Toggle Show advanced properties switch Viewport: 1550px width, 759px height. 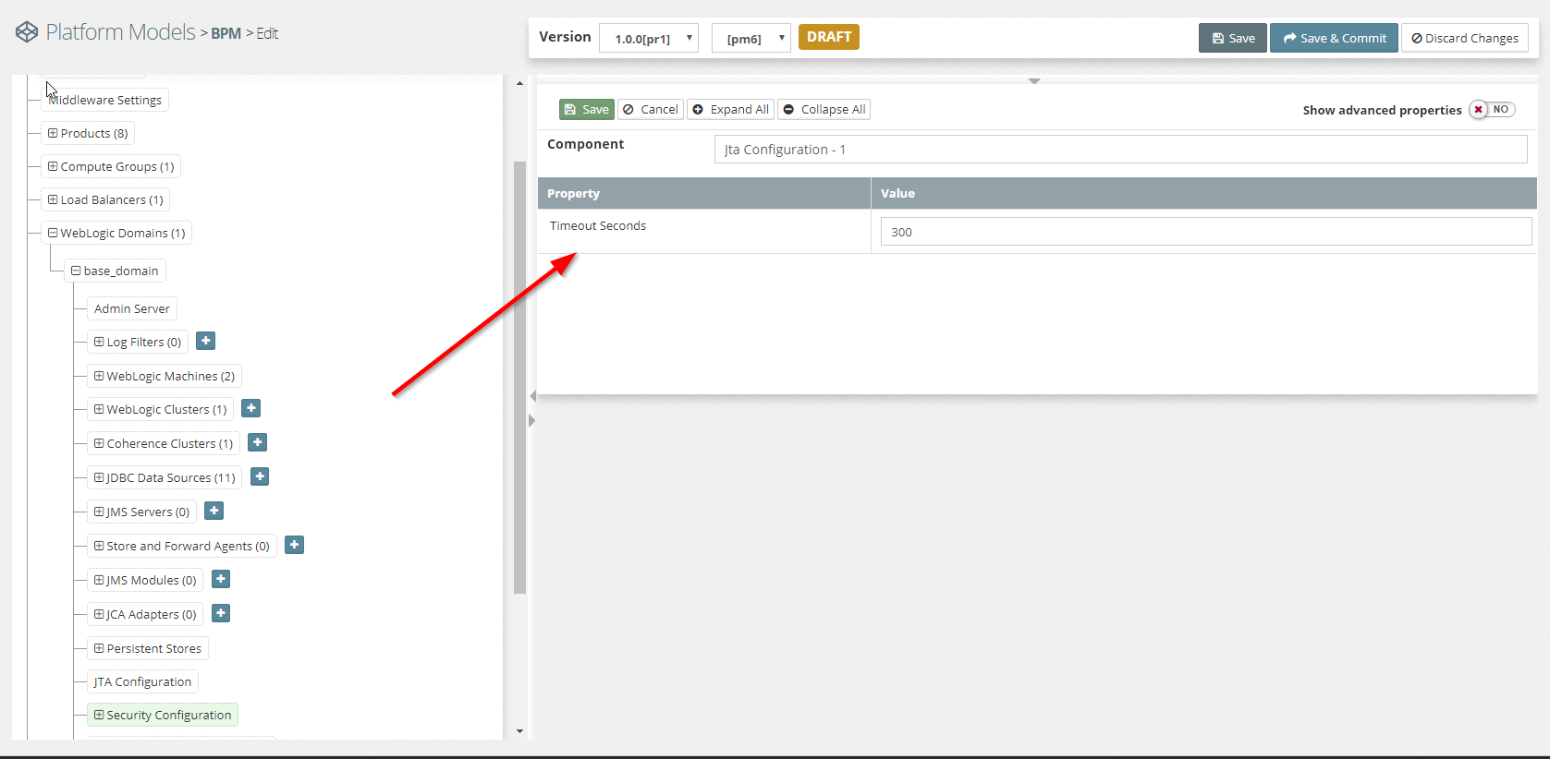(x=1492, y=110)
